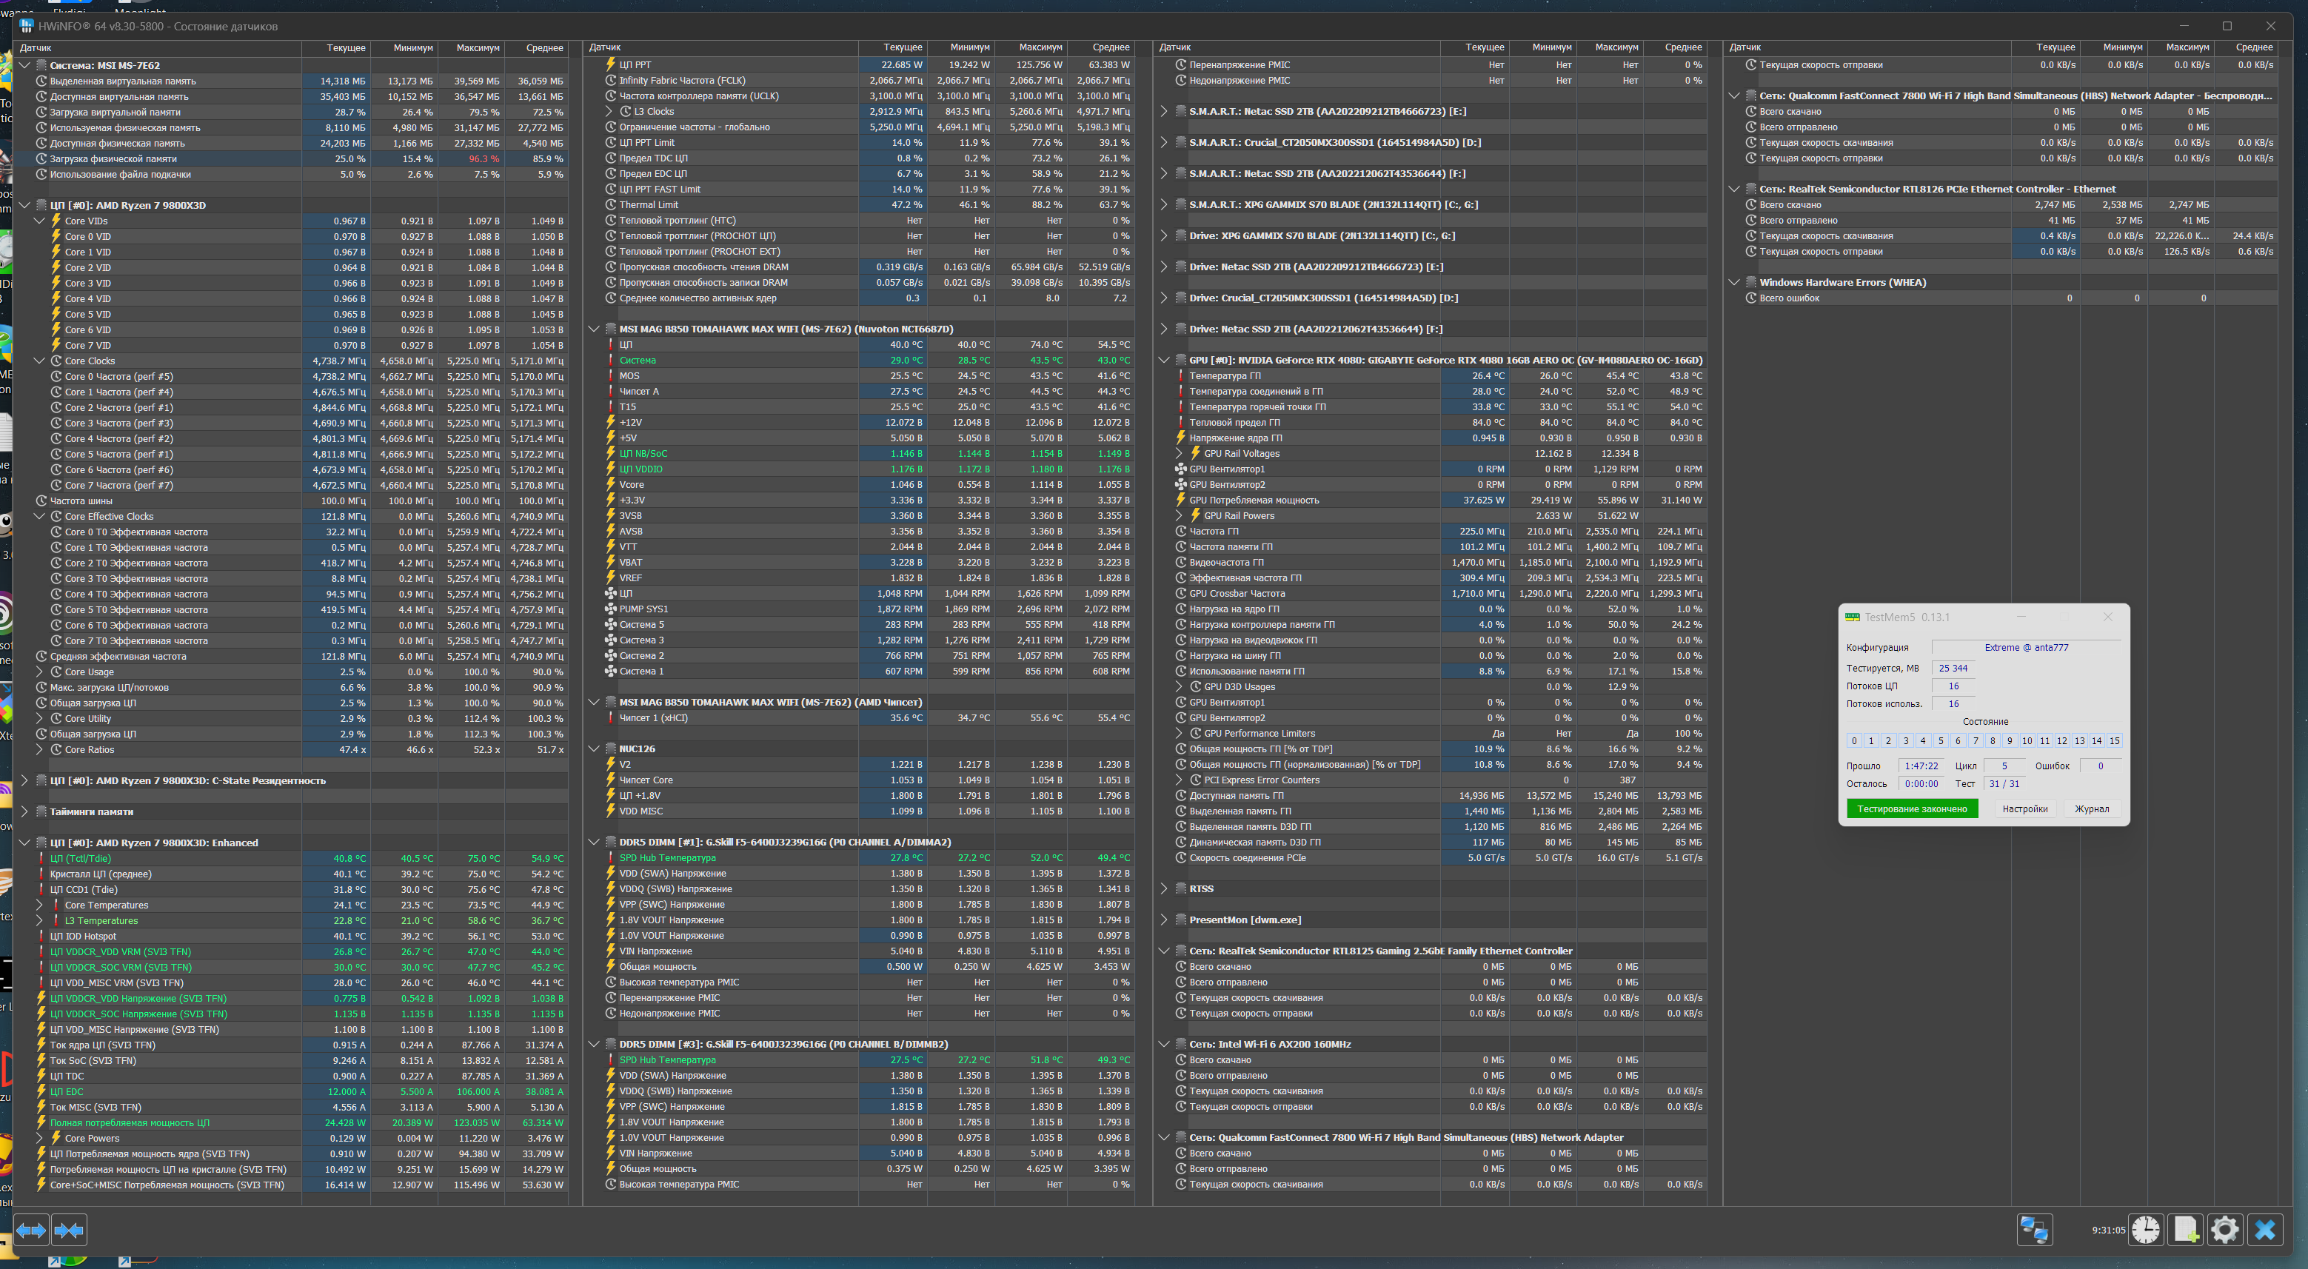The image size is (2308, 1269).
Task: Click the expand columns left-right arrows icon
Action: click(31, 1230)
